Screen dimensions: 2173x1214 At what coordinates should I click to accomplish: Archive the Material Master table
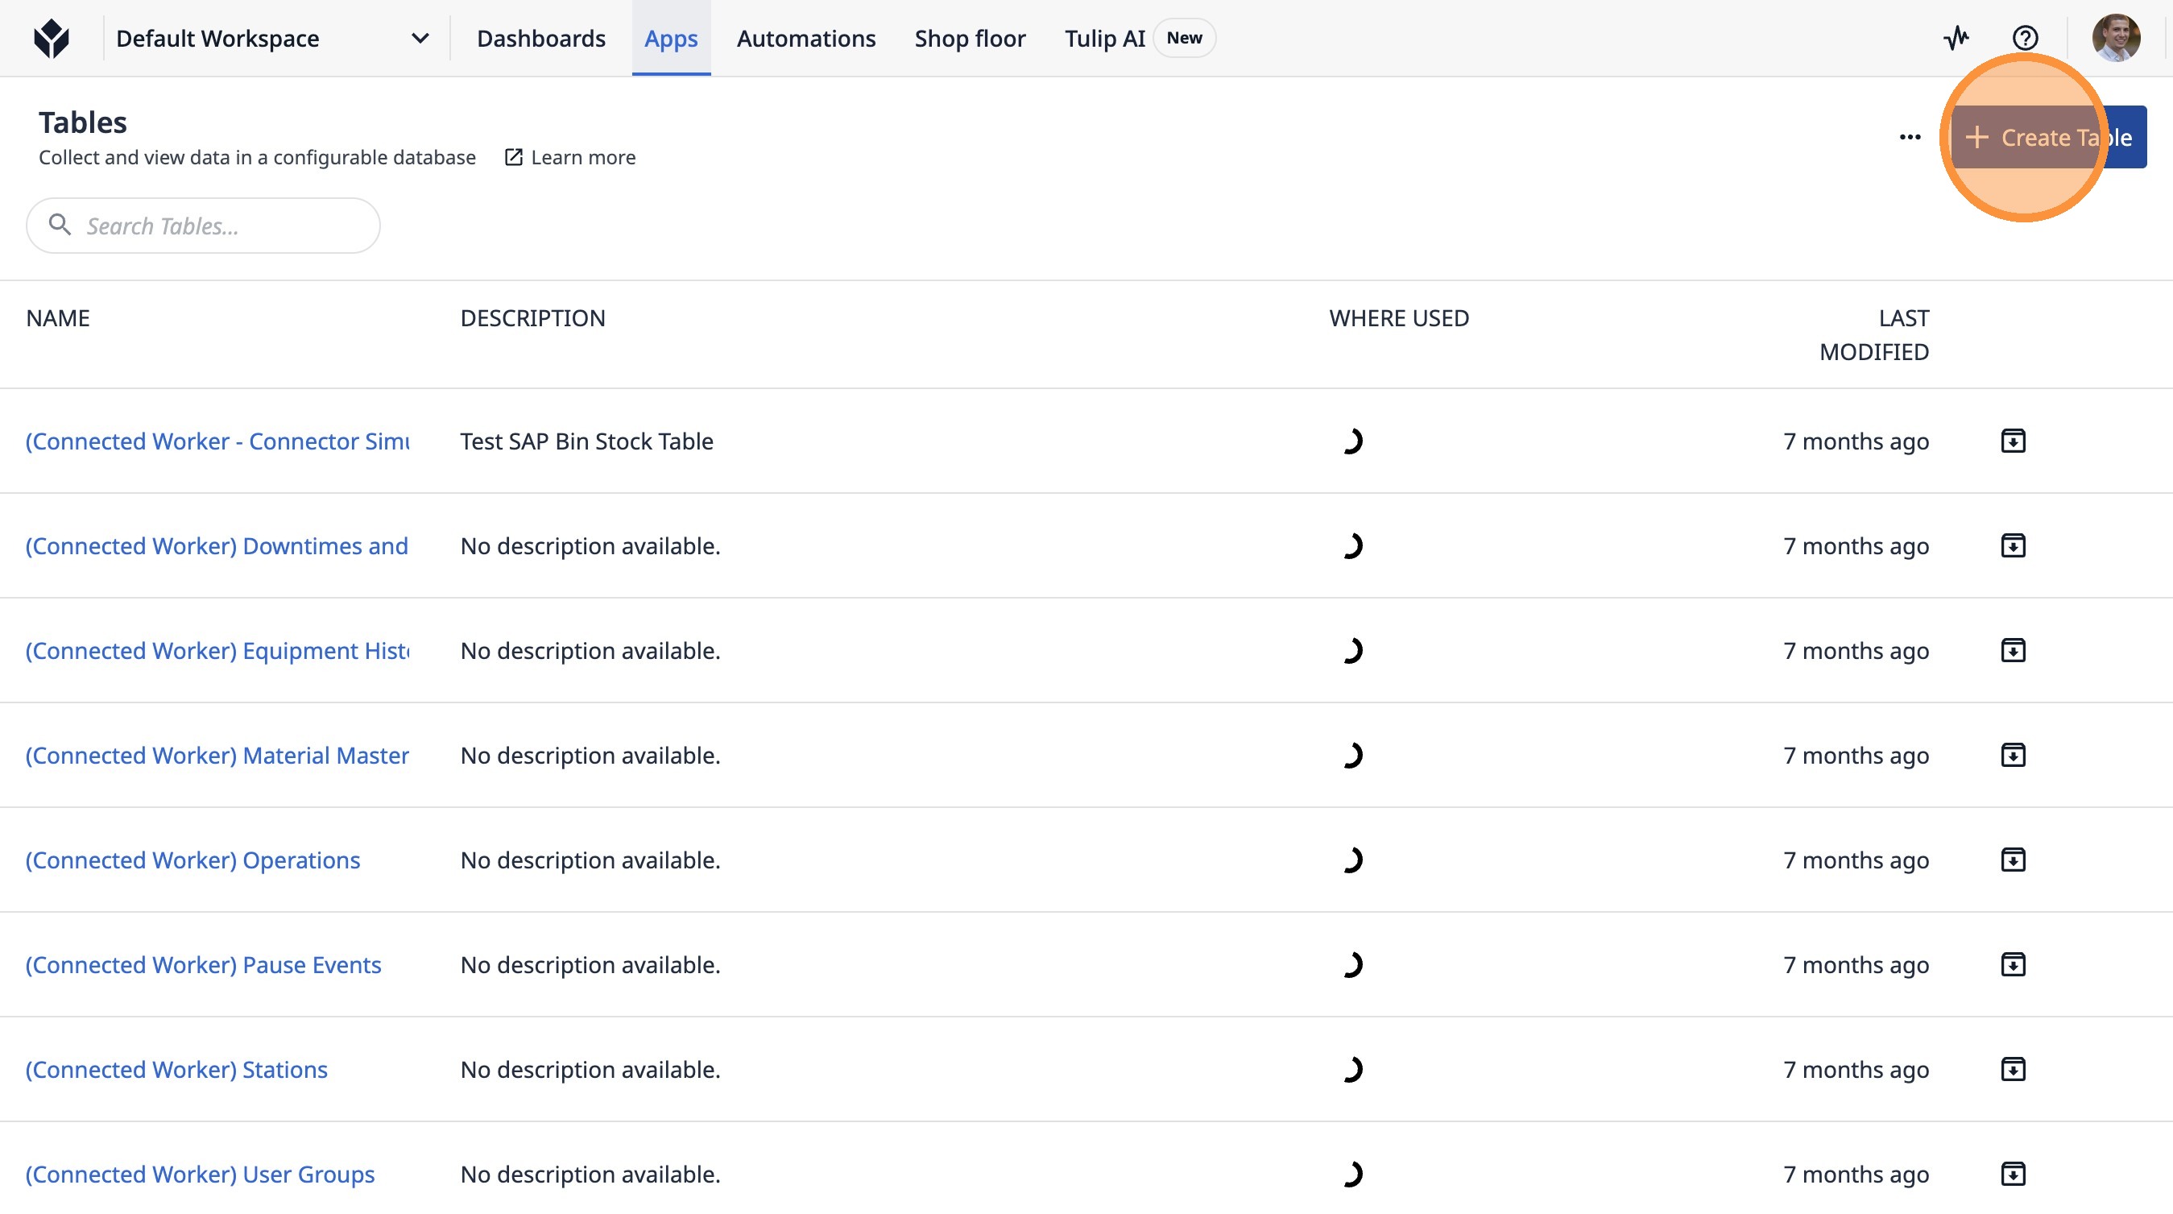[2013, 755]
